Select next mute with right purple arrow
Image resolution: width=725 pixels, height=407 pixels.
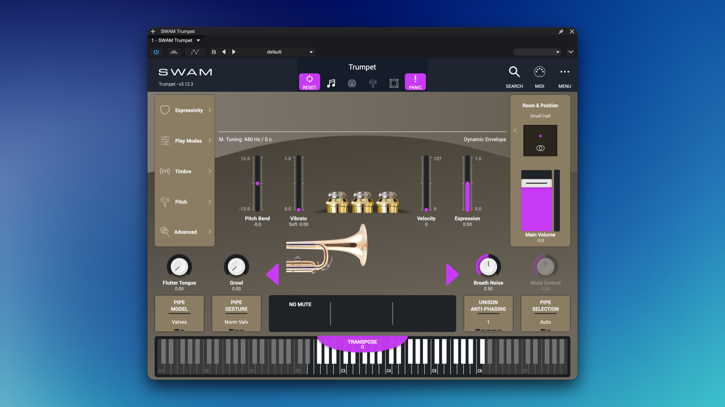[x=452, y=274]
